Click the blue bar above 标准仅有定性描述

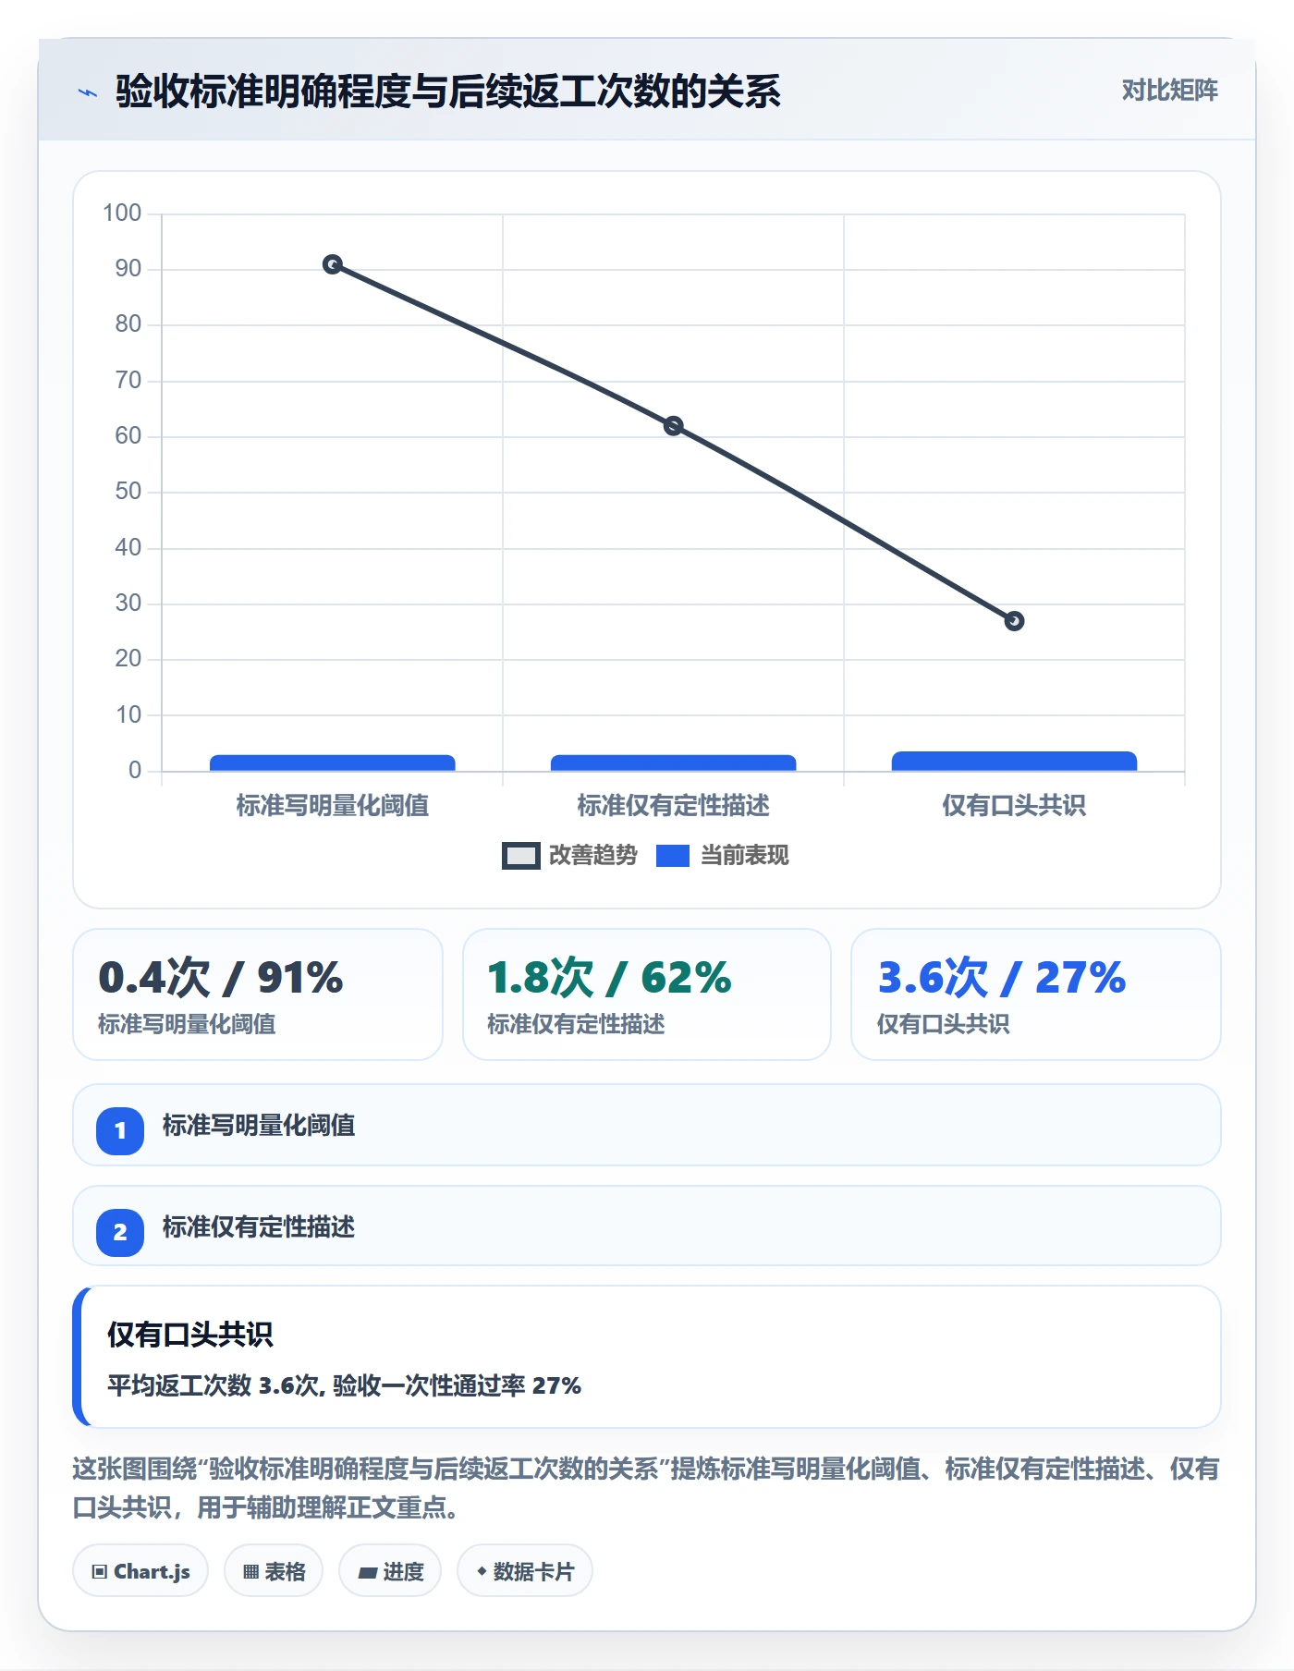click(674, 763)
